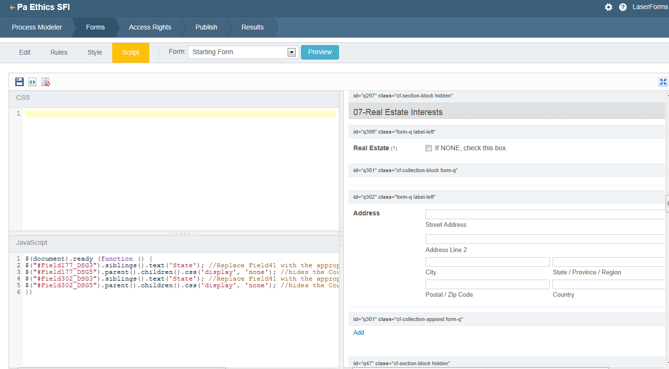
Task: Open the settings gear icon
Action: 608,7
